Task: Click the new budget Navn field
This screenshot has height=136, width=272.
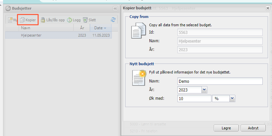Action: pos(220,81)
